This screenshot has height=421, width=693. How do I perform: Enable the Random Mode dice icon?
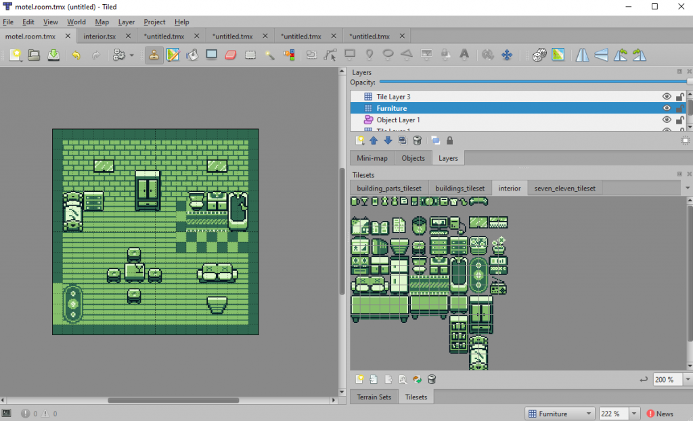[539, 55]
